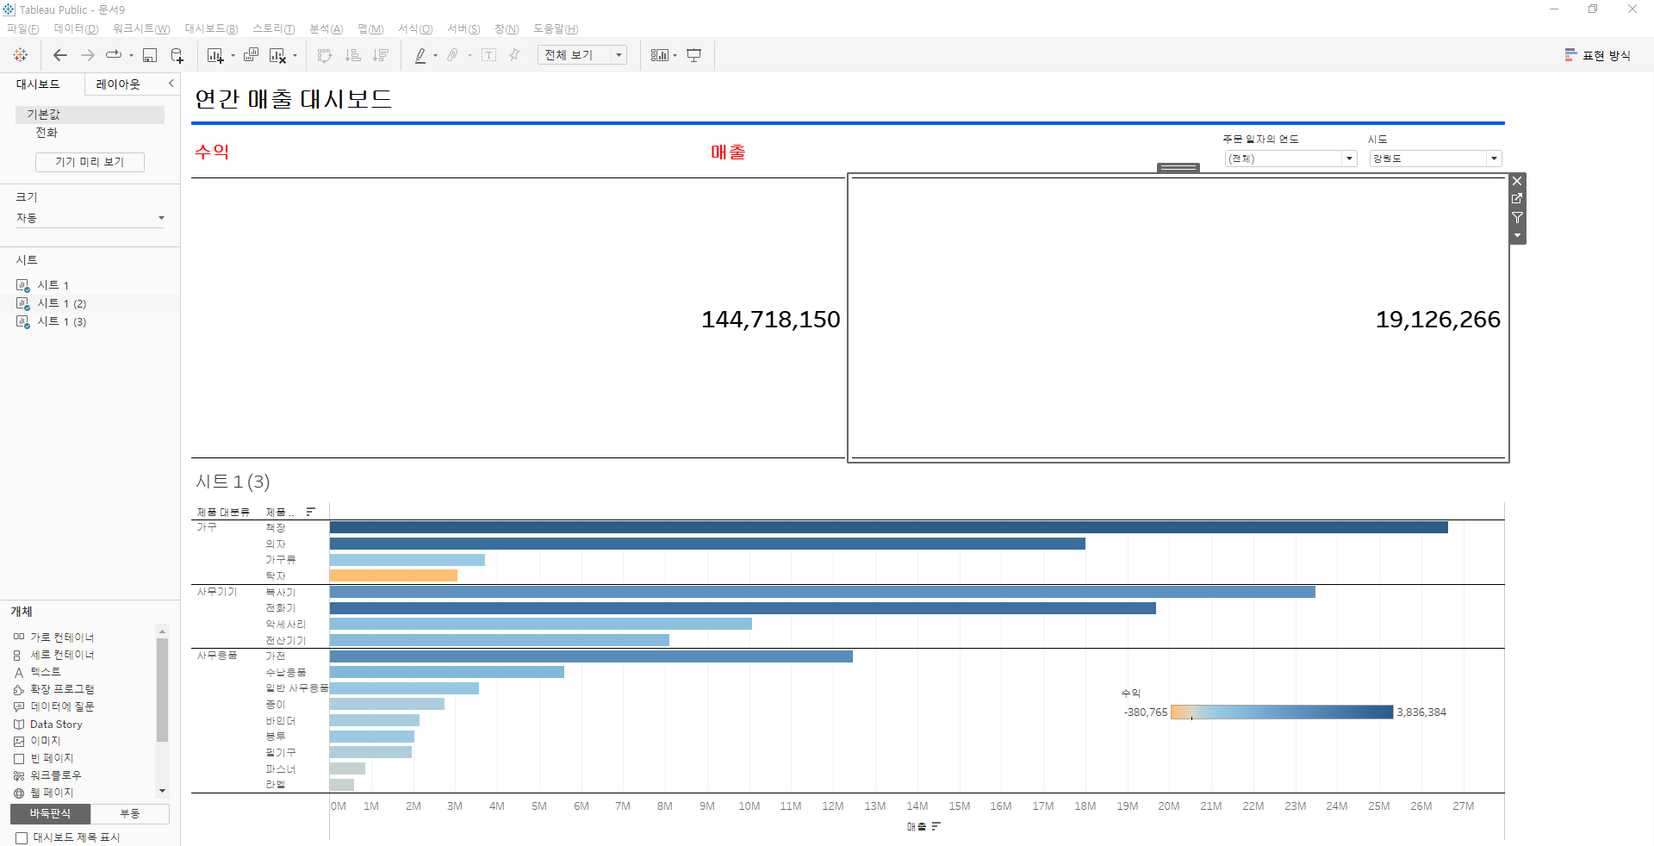Click the group members paperclip icon

pyautogui.click(x=452, y=55)
